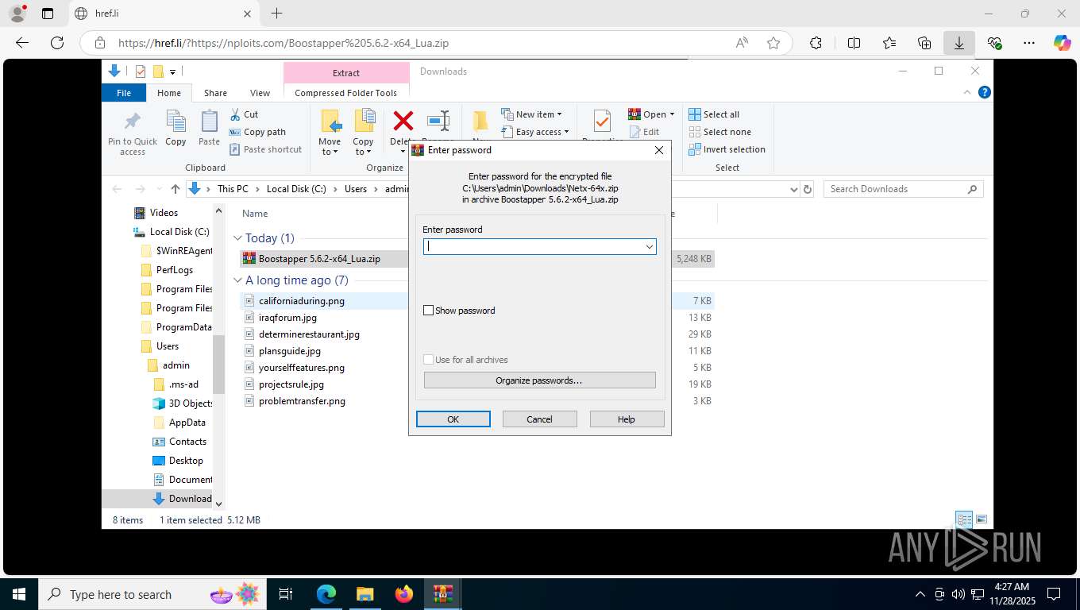Image resolution: width=1080 pixels, height=610 pixels.
Task: Select Local Disk (C:) in tree
Action: coord(179,232)
